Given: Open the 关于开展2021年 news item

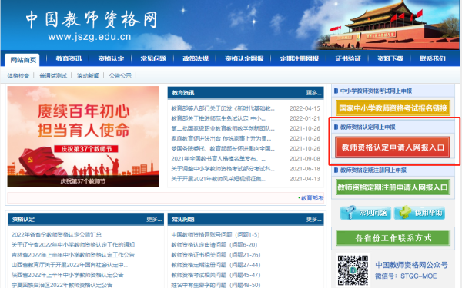Looking at the screenshot, I should [x=219, y=179].
